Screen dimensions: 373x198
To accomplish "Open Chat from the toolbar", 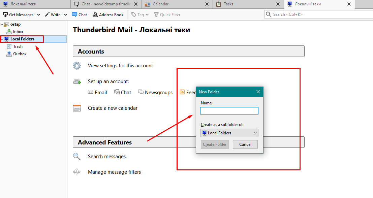I will click(80, 15).
